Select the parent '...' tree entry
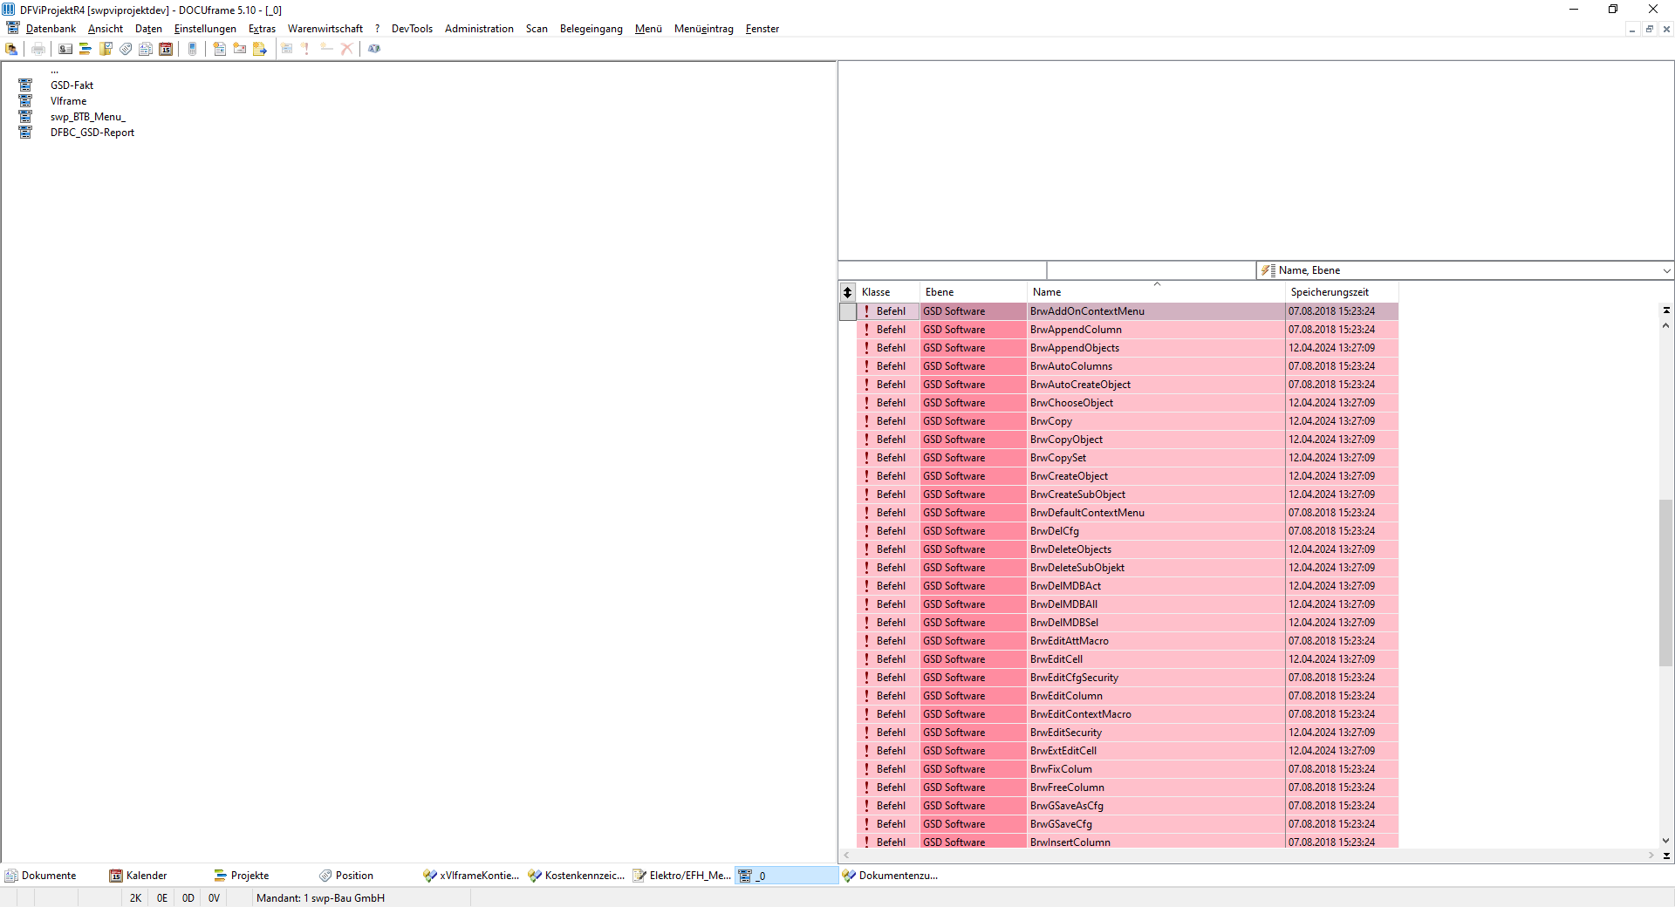1675x907 pixels. click(54, 72)
